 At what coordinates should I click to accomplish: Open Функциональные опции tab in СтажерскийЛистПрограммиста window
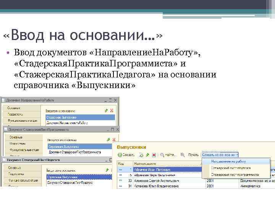[x=24, y=150]
